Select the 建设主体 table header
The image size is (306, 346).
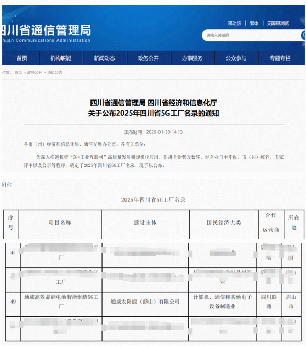(145, 222)
